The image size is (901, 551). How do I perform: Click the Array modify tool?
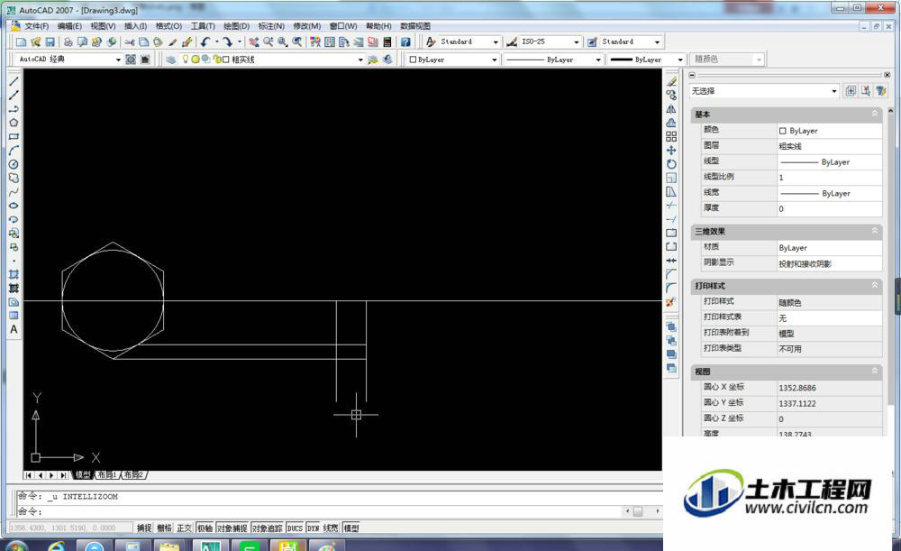(x=671, y=137)
